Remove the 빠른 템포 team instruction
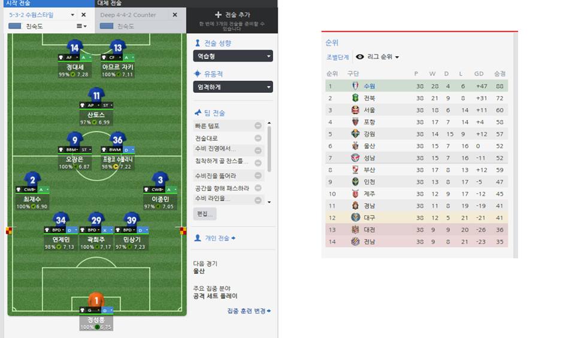The height and width of the screenshot is (338, 575). 258,126
